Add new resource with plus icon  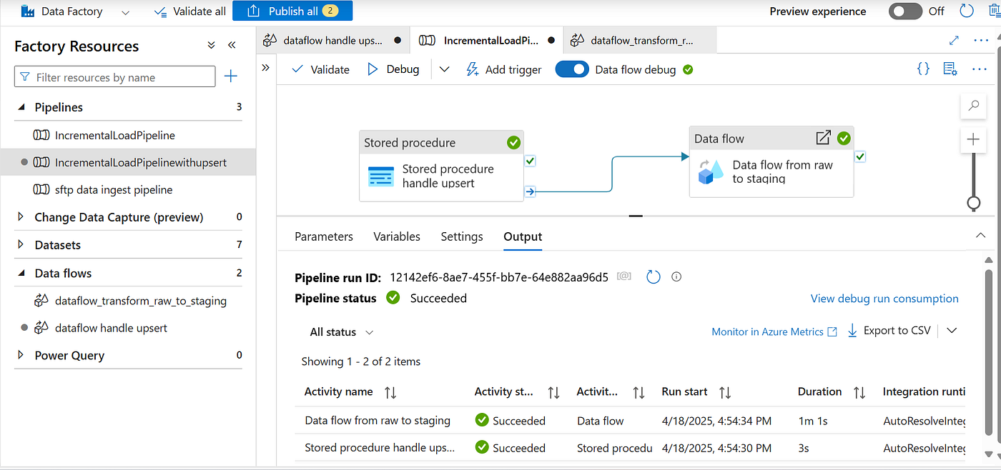[x=231, y=76]
